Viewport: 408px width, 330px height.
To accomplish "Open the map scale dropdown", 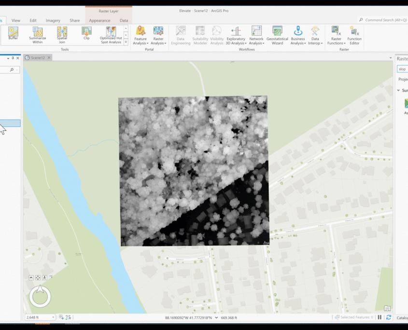I will point(54,317).
